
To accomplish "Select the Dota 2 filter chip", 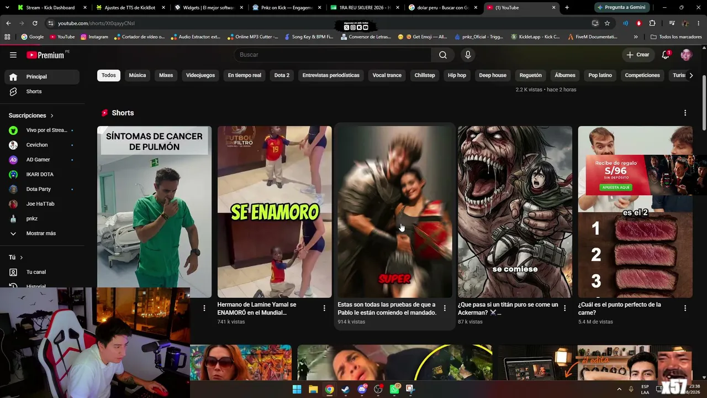I will coord(282,75).
